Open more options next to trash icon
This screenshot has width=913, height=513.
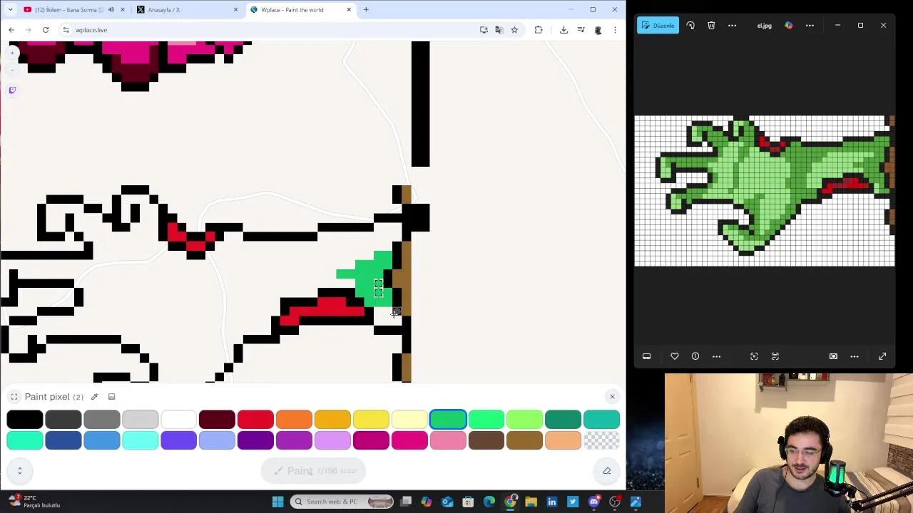click(x=732, y=26)
